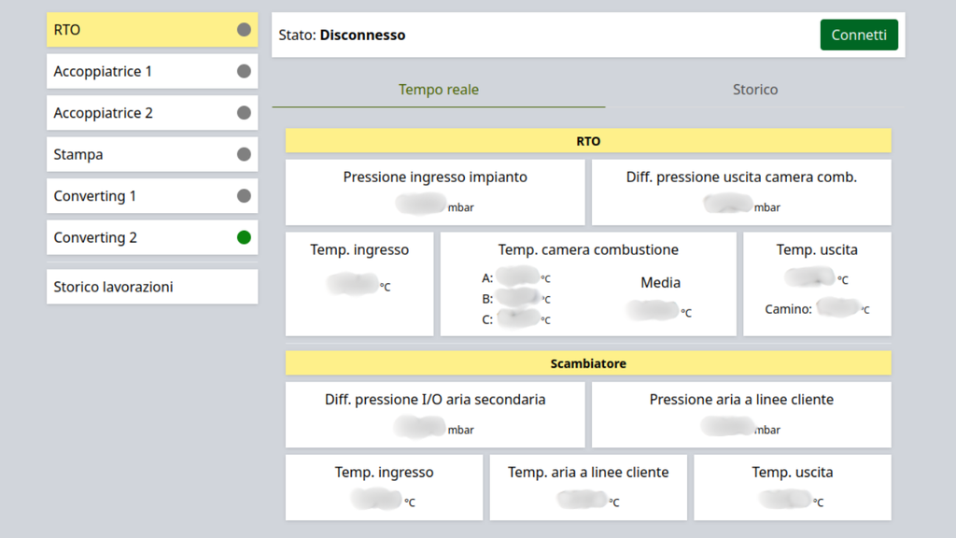Choose Converting 2 in the sidebar

coord(140,237)
